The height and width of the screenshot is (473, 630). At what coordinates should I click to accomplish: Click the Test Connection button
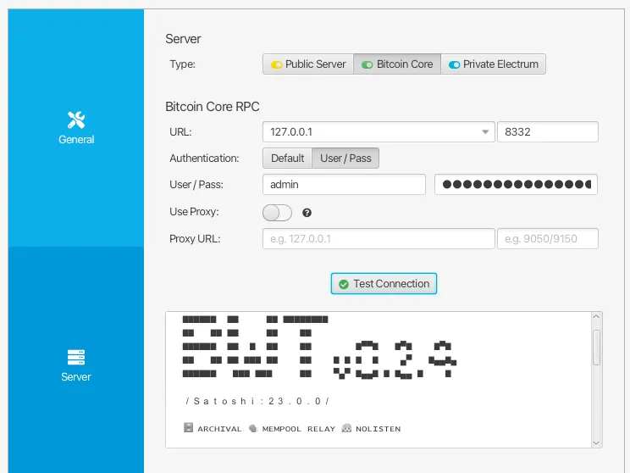tap(384, 284)
